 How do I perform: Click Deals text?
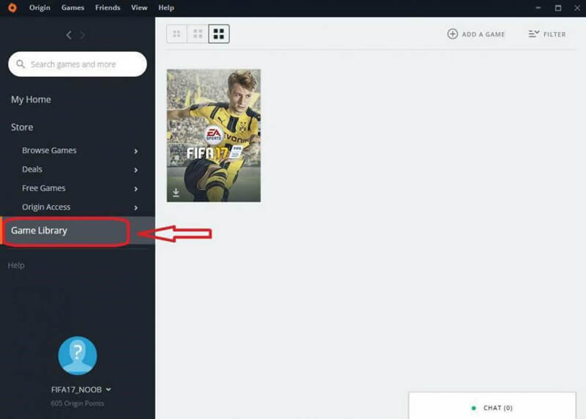click(32, 169)
